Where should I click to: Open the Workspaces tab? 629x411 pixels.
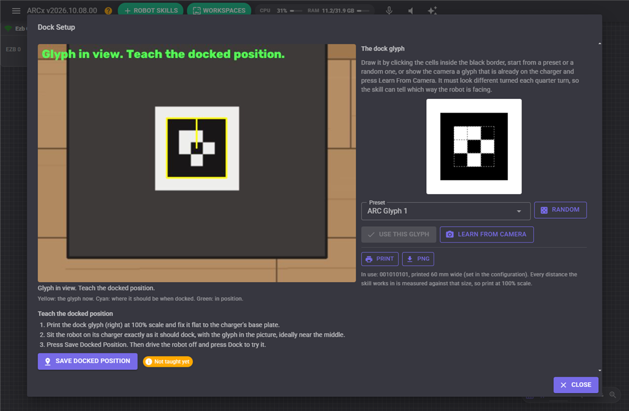219,10
